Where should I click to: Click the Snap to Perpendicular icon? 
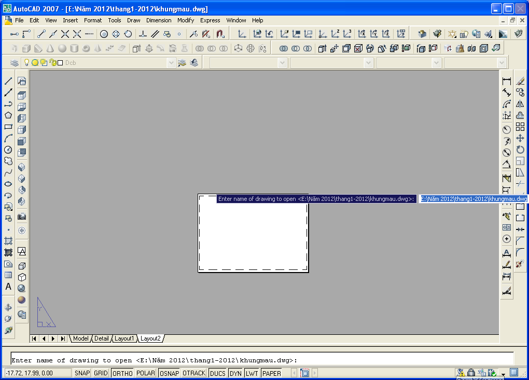click(143, 34)
